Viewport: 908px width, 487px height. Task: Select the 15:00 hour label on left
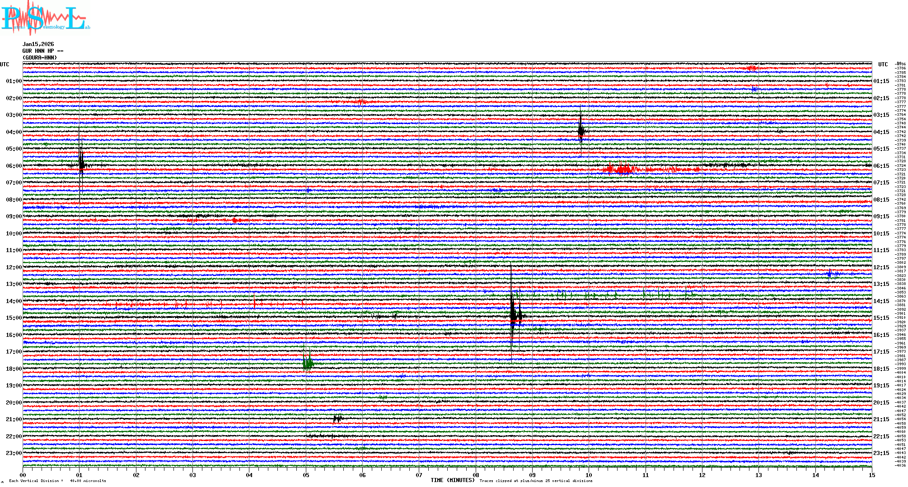tap(14, 318)
